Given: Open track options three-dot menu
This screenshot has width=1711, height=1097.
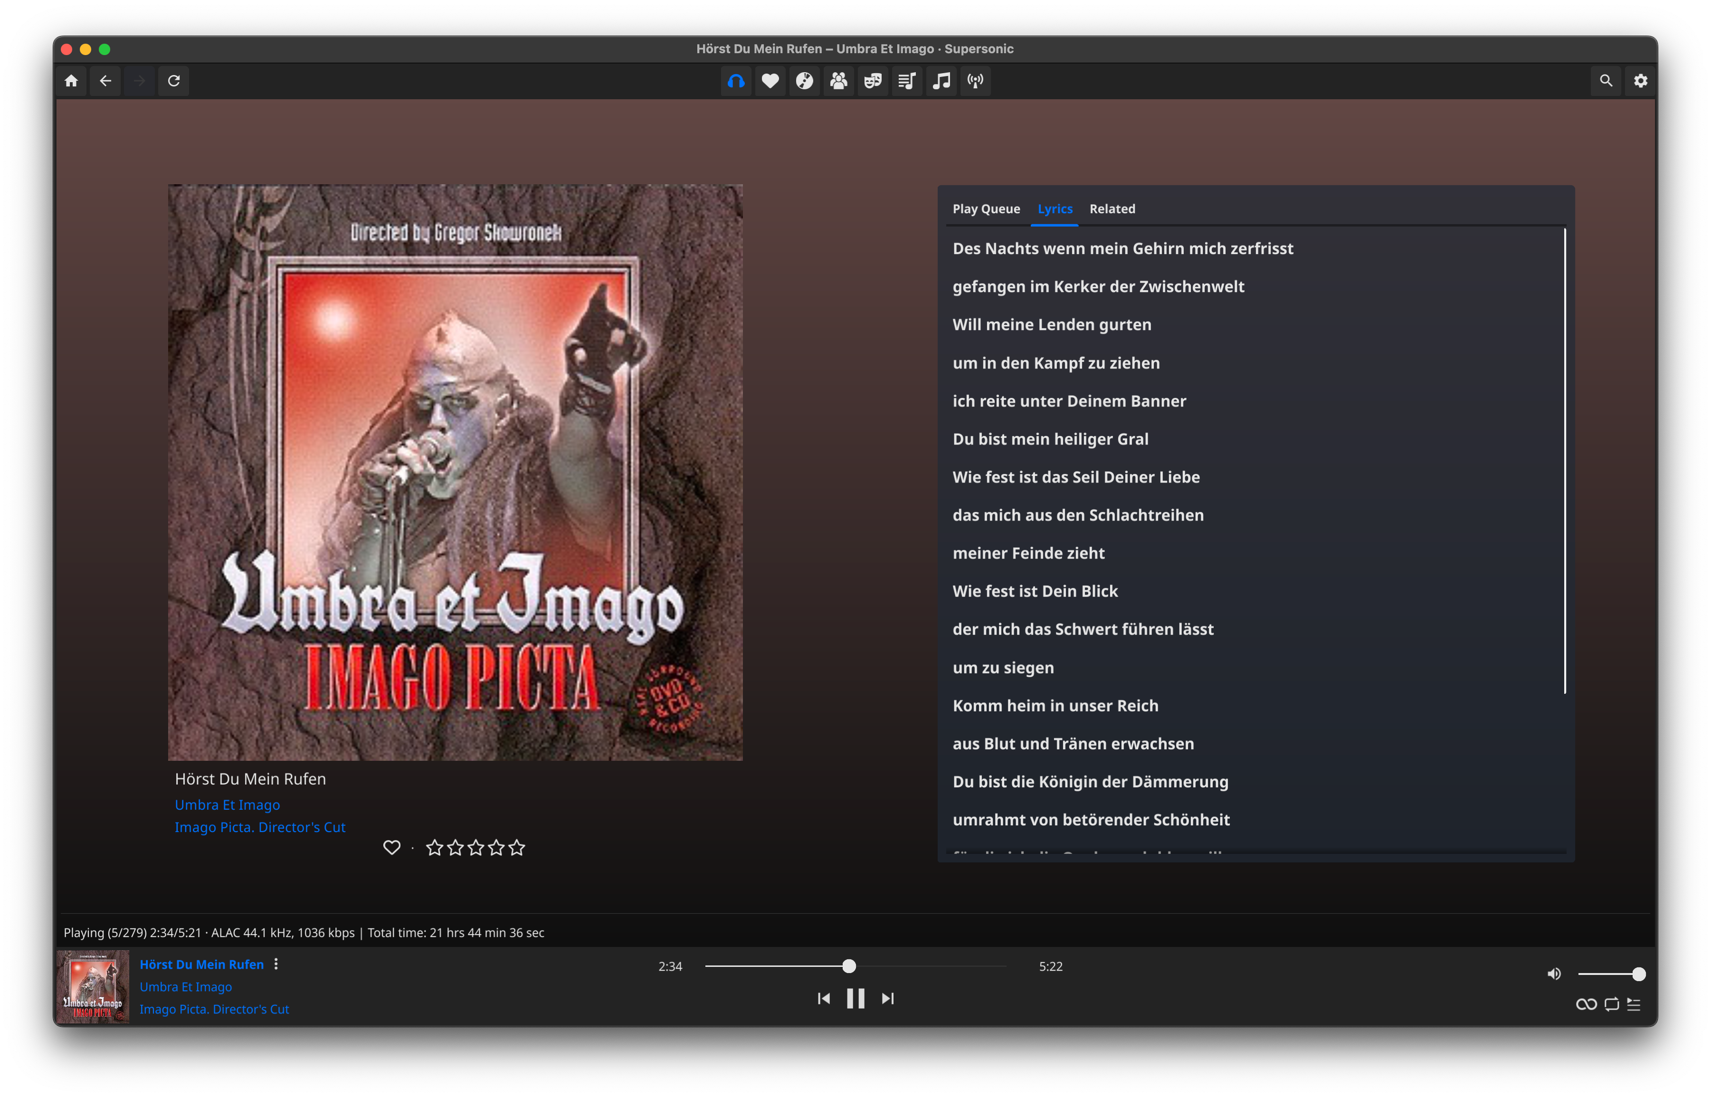Looking at the screenshot, I should click(x=276, y=964).
